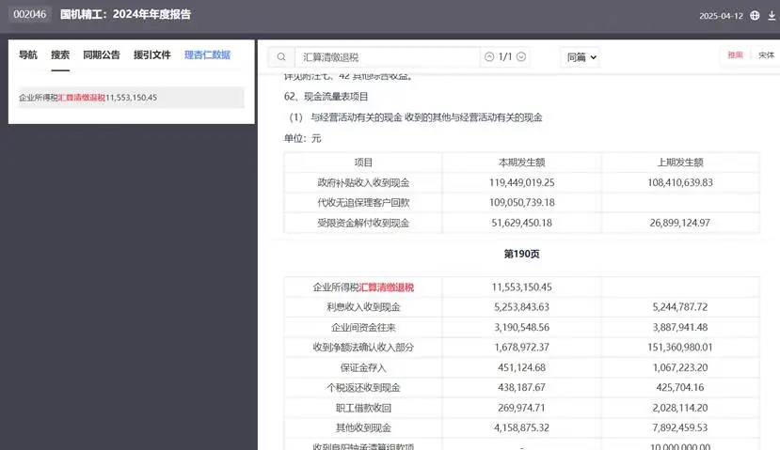Click the value 425,704.16

tap(680, 387)
